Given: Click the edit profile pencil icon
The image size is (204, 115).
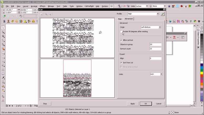Looking at the screenshot, I should click(162, 14).
